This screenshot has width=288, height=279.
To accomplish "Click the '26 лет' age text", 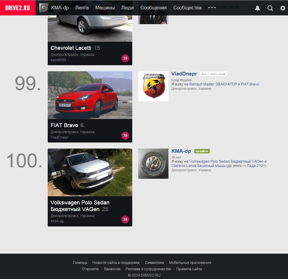I will tap(176, 157).
